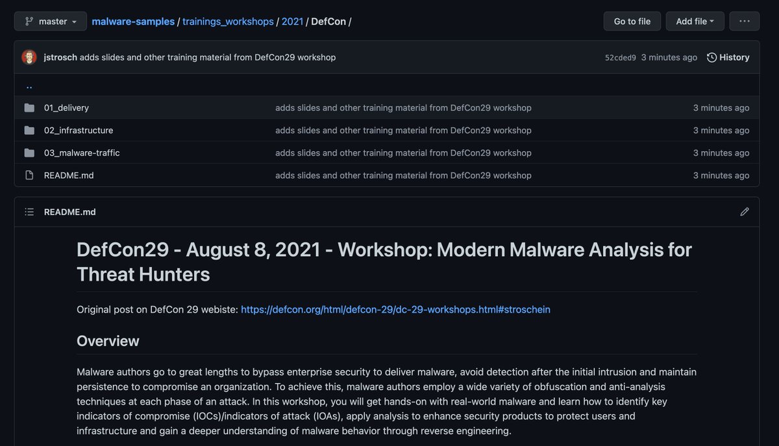Open the jstrosch author profile link
The height and width of the screenshot is (446, 779).
(60, 57)
